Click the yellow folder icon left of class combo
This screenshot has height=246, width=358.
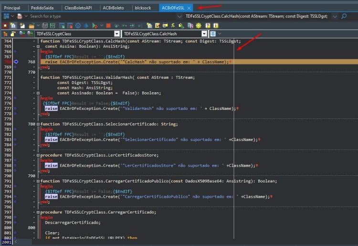13,34
